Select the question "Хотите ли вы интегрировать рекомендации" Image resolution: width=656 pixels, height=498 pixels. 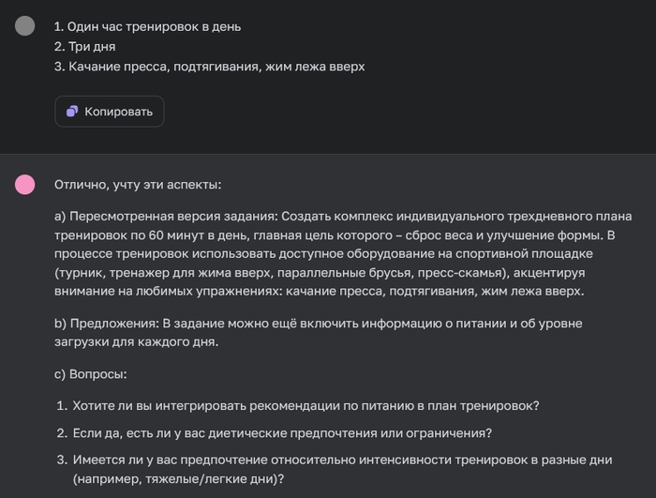tap(305, 406)
